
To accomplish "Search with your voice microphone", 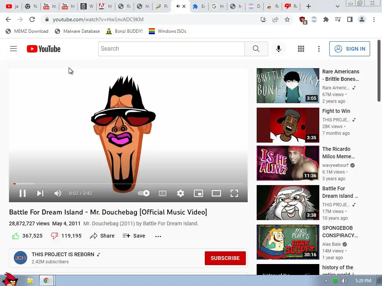I will [x=278, y=49].
